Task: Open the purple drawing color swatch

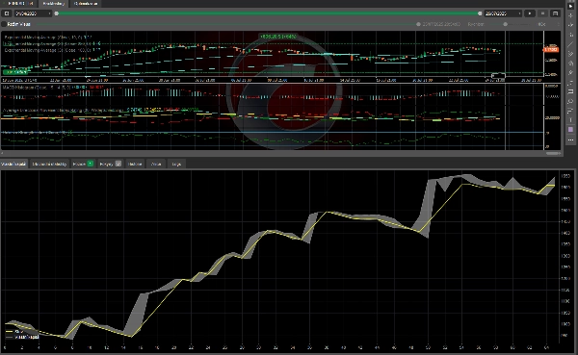Action: (x=570, y=130)
